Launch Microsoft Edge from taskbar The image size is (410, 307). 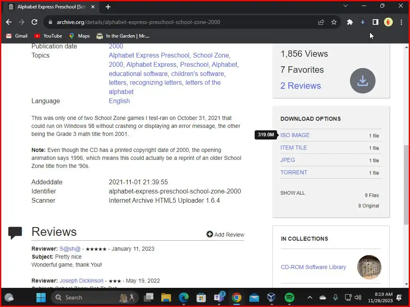point(183,297)
